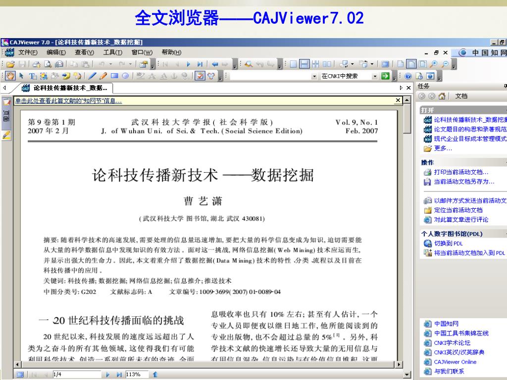This screenshot has height=380, width=507.
Task: Expand the window arrange dropdown arrow
Action: (372, 64)
